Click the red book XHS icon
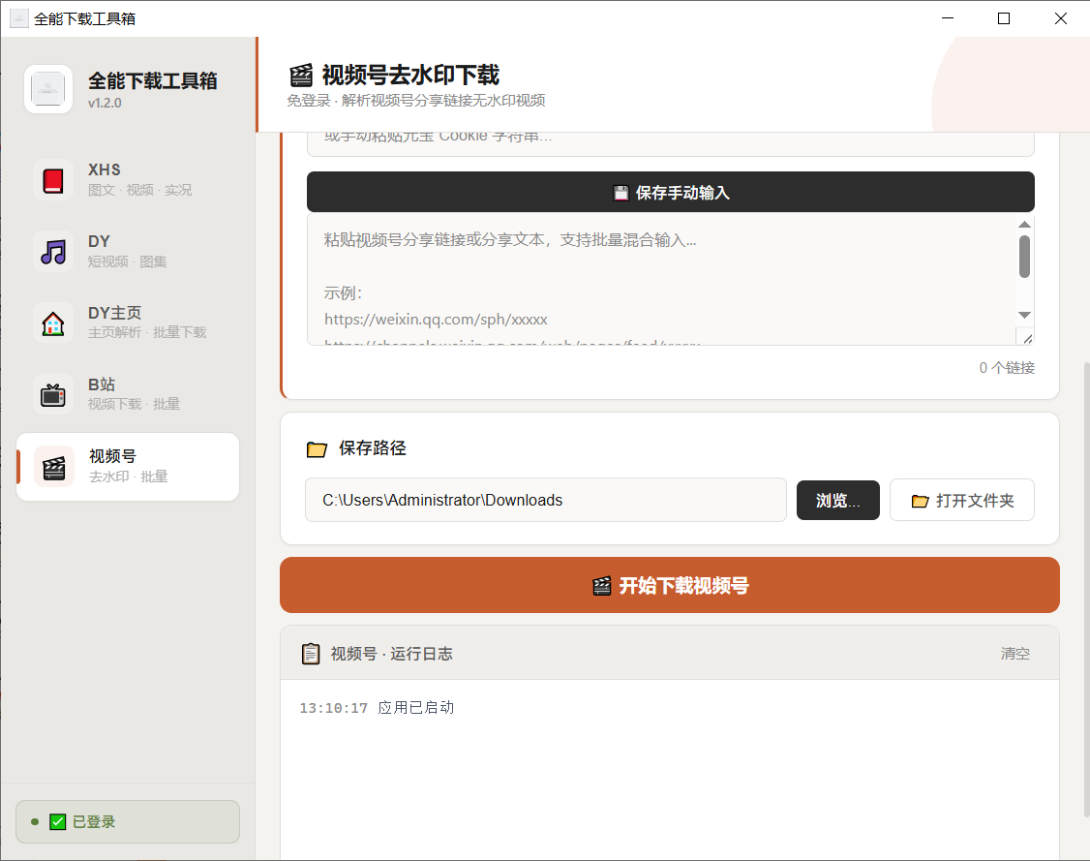1090x861 pixels. (x=53, y=180)
